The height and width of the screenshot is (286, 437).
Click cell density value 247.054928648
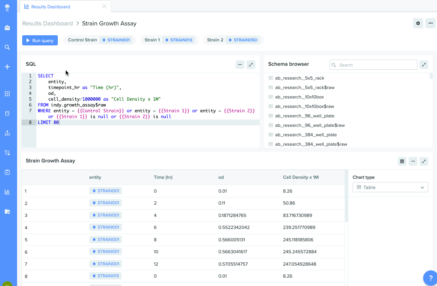[299, 264]
